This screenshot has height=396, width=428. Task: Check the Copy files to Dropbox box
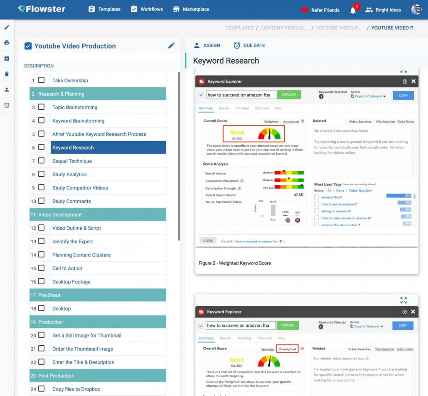pos(42,389)
